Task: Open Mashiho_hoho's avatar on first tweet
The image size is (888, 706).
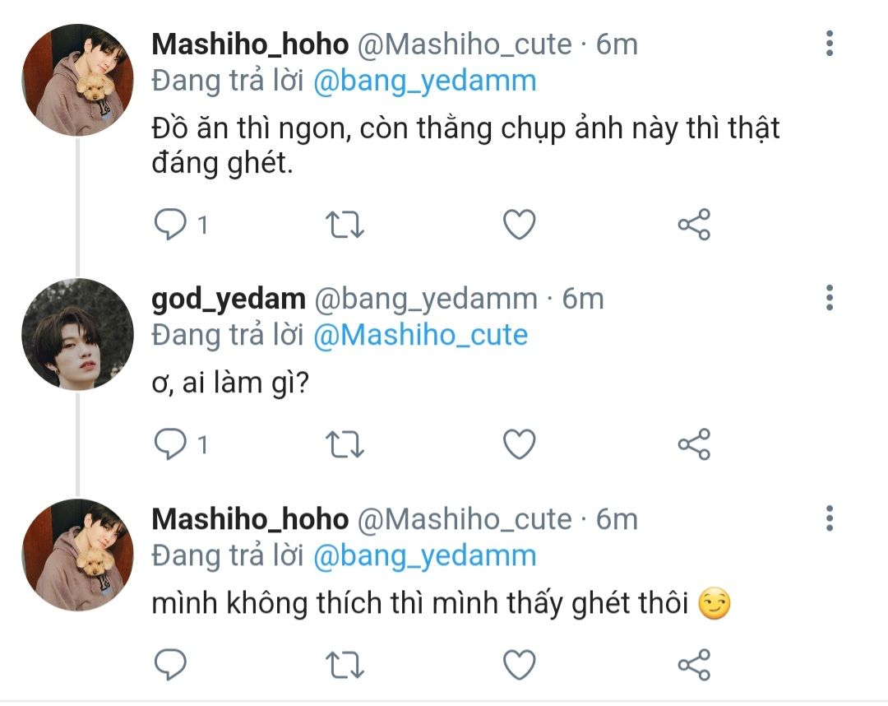Action: point(77,80)
